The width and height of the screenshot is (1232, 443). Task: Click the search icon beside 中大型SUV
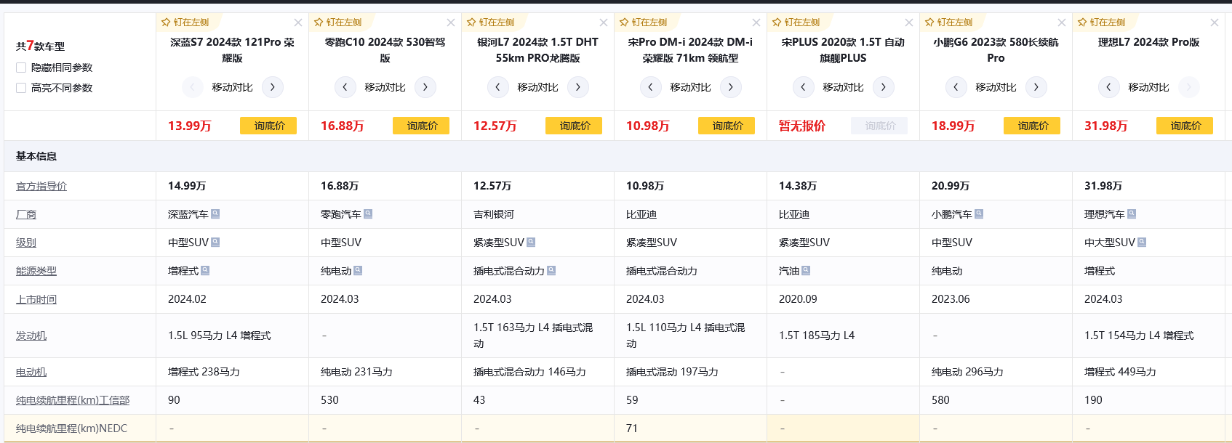pyautogui.click(x=1142, y=243)
